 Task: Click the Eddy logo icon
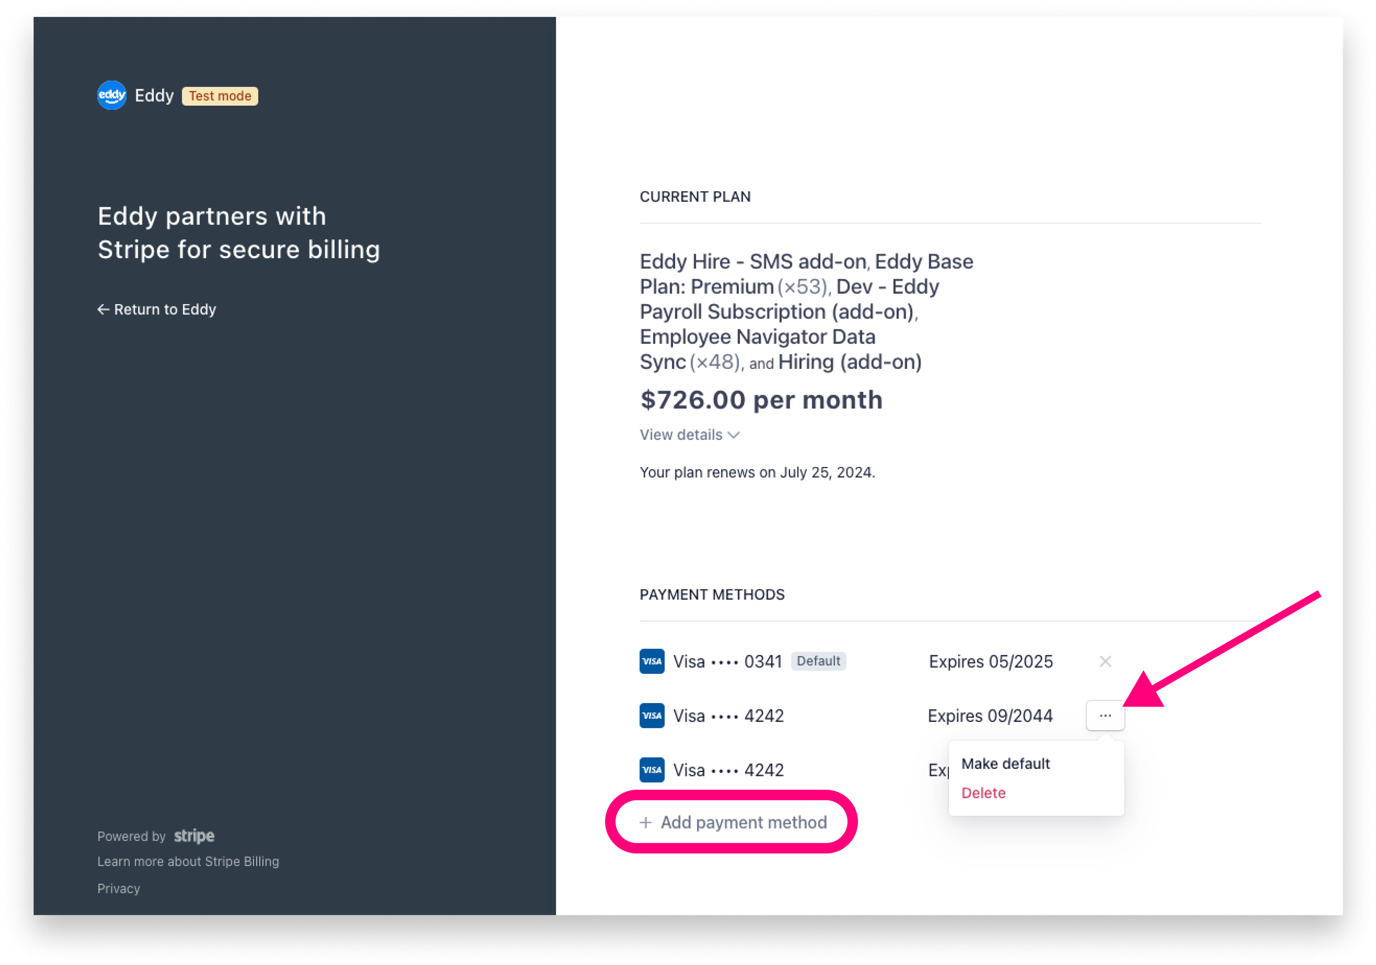[x=112, y=95]
